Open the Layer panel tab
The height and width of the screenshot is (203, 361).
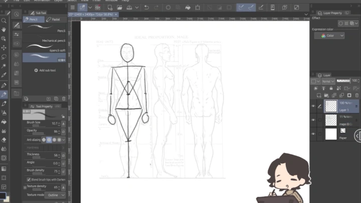[x=324, y=75]
